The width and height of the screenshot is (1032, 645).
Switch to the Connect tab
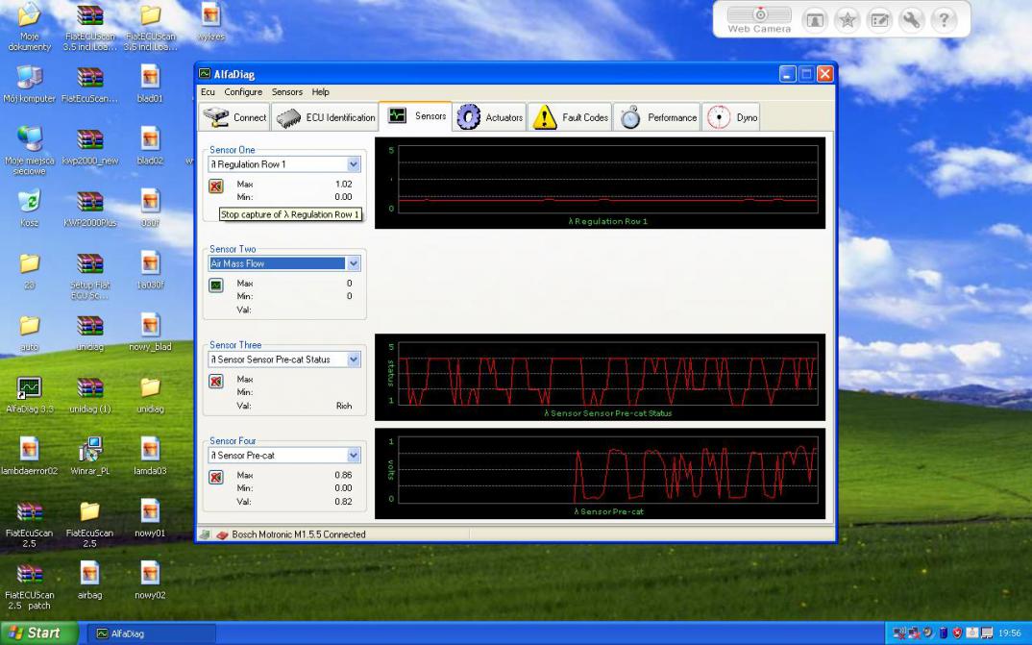(235, 117)
